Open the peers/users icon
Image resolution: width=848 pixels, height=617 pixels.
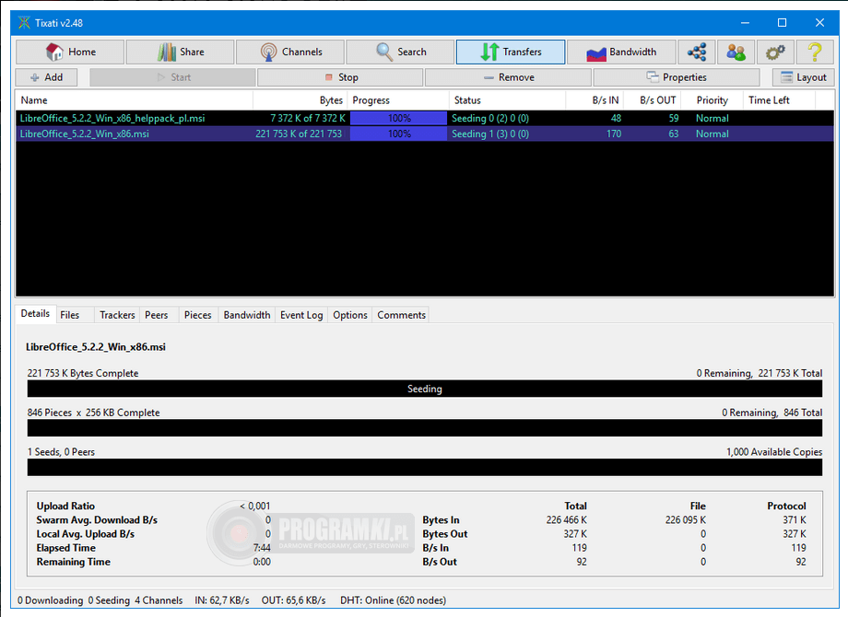(736, 52)
